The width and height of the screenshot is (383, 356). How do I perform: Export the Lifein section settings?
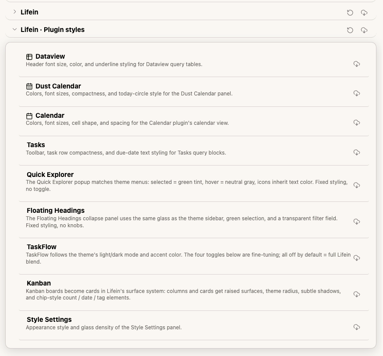coord(364,12)
